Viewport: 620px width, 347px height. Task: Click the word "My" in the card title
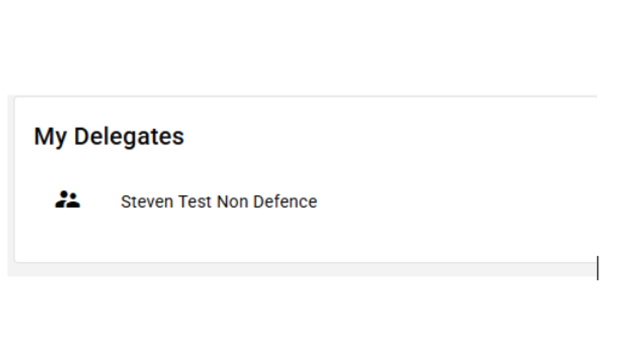[51, 136]
